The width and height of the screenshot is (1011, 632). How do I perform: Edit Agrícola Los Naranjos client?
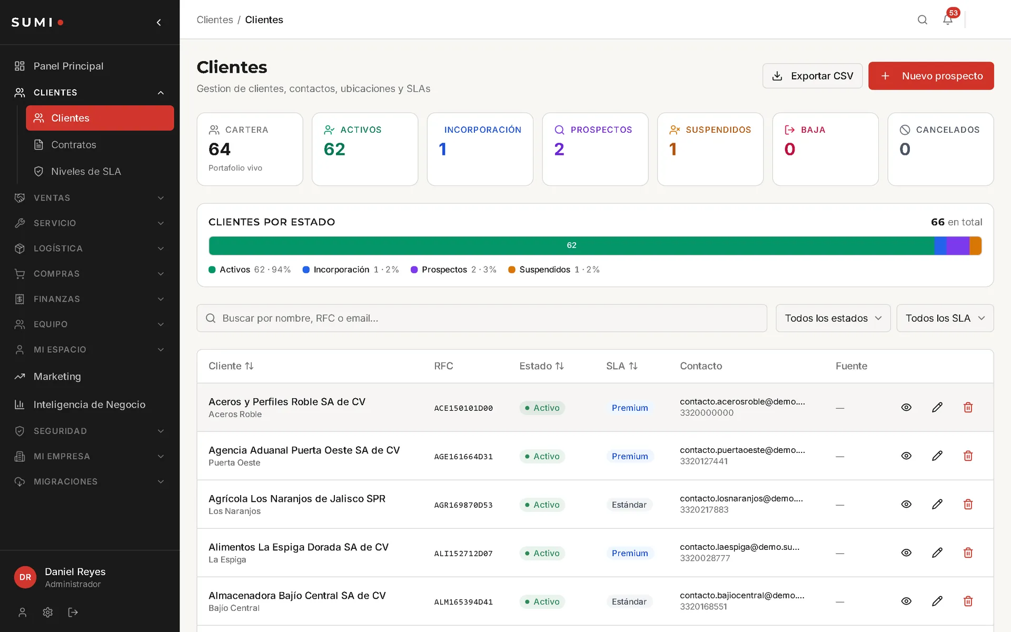(937, 504)
